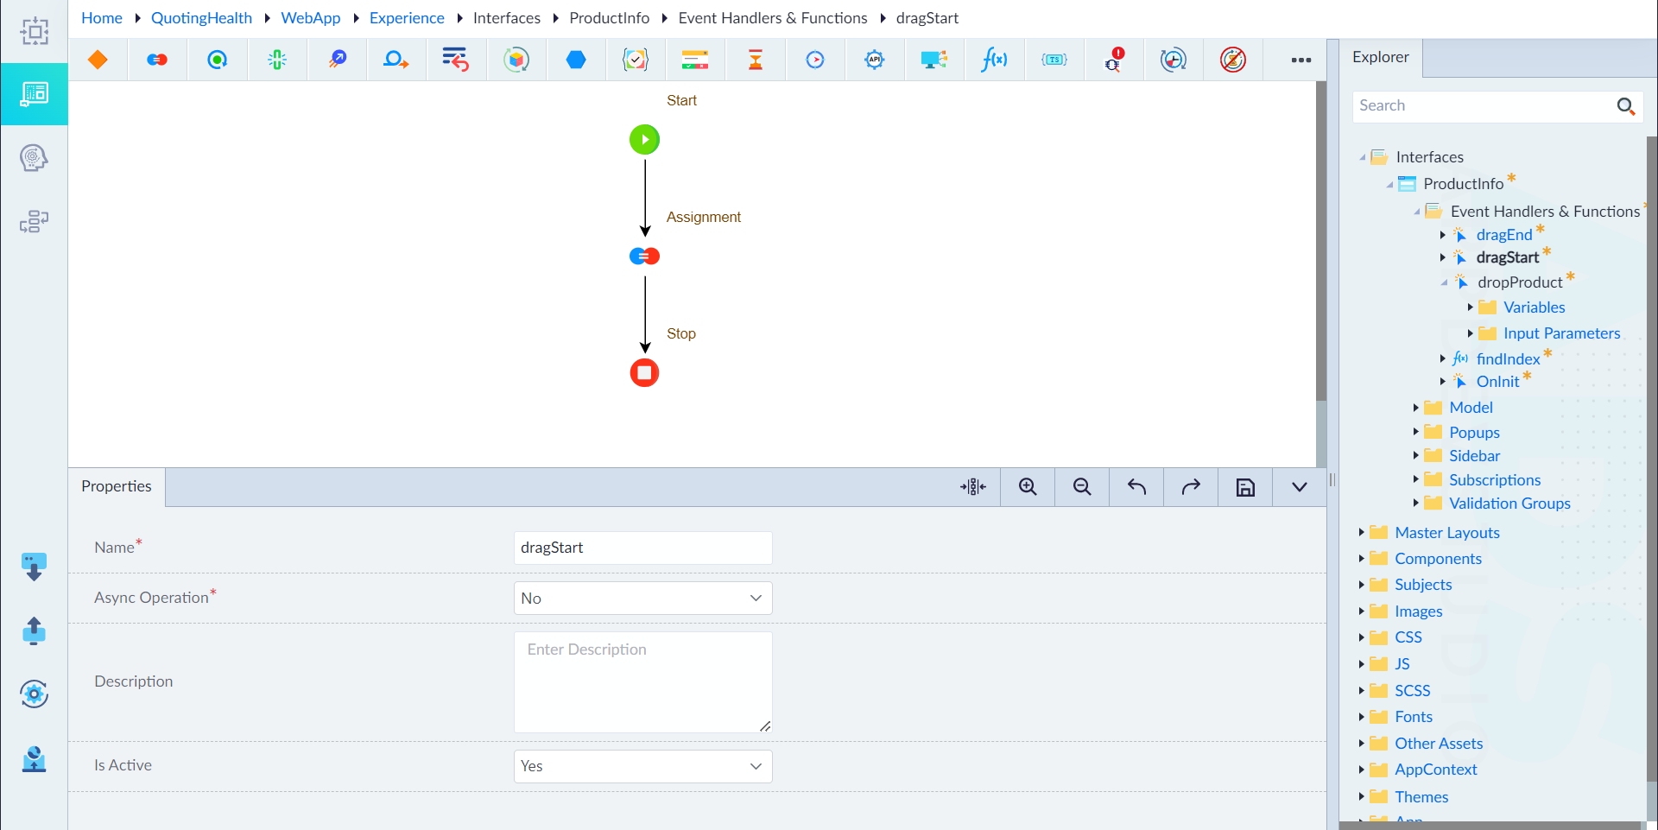Redo the last canvas change

(x=1191, y=487)
